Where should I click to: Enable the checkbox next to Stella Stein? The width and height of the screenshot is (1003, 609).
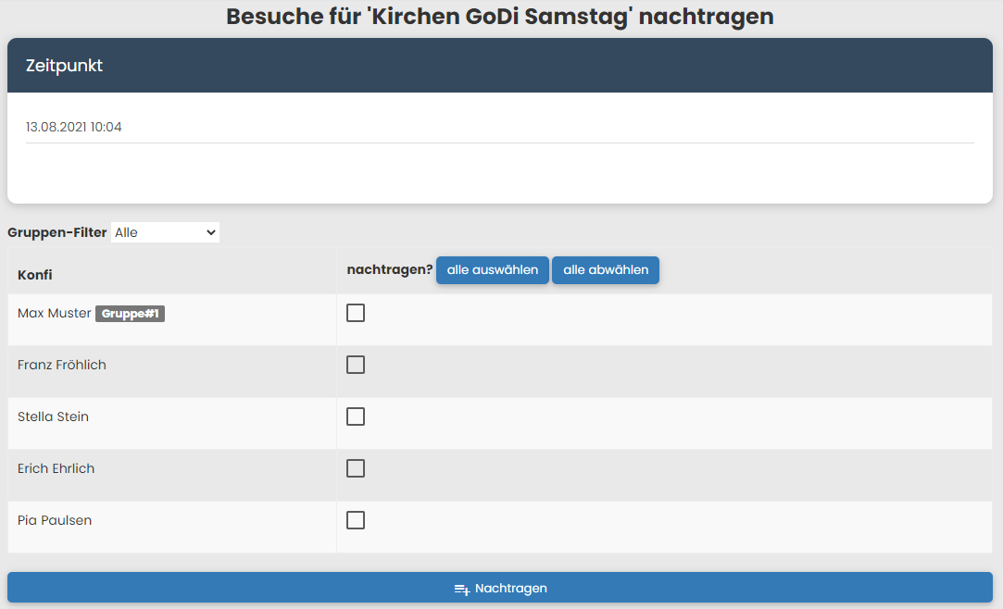(x=356, y=416)
